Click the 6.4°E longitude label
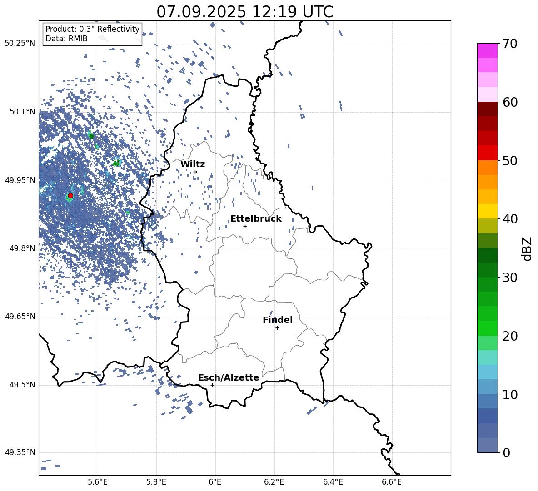 333,482
